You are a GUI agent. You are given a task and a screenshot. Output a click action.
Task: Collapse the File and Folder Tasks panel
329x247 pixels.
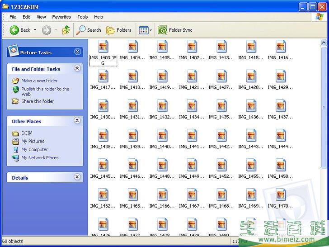pos(77,69)
